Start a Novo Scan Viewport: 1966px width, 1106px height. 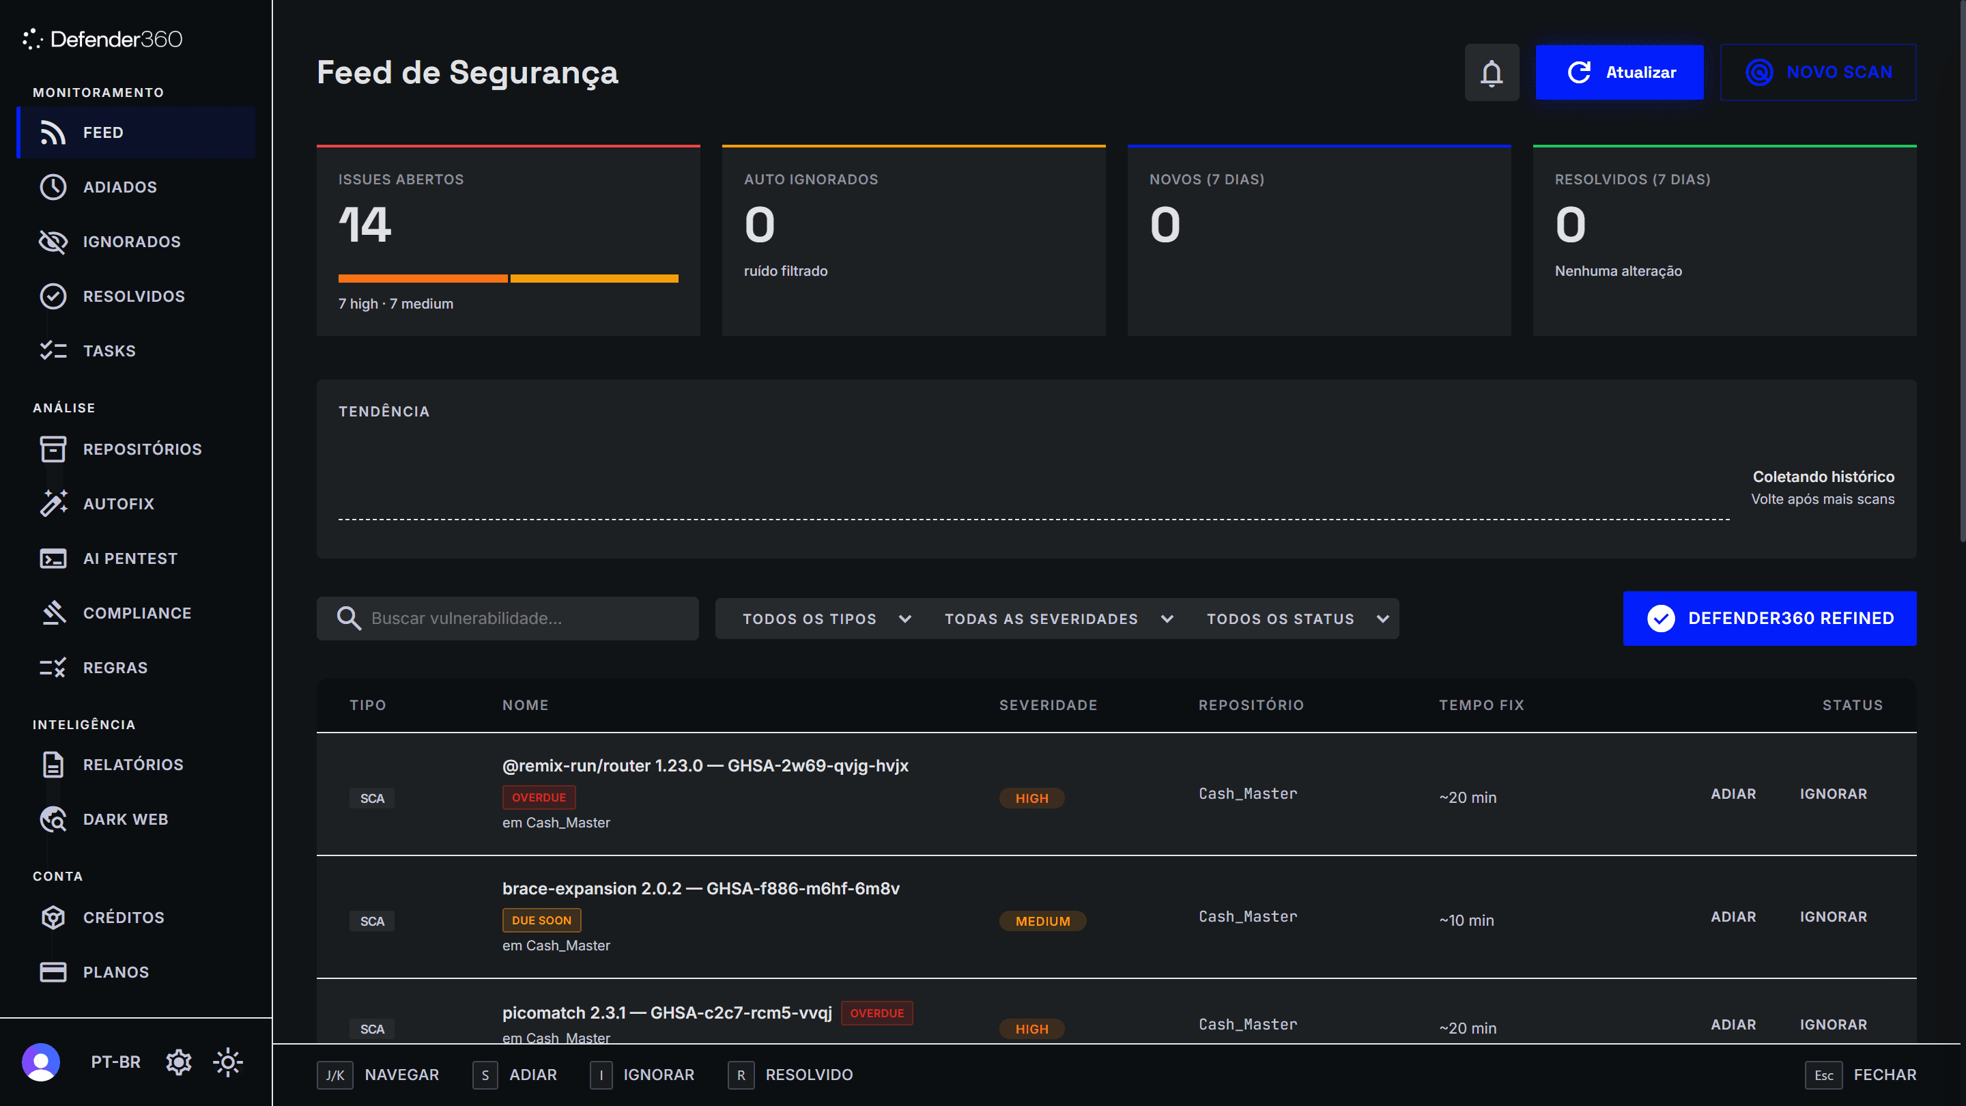1817,72
